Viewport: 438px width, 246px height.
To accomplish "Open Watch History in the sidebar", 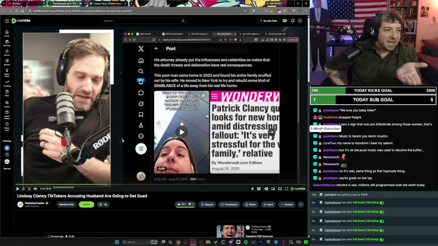I will 7,115.
